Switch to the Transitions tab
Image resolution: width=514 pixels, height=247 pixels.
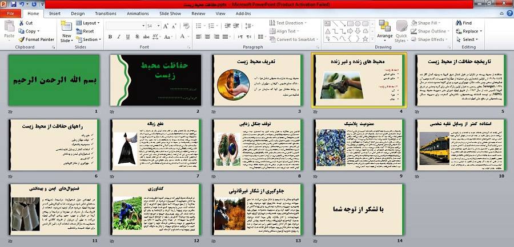106,14
